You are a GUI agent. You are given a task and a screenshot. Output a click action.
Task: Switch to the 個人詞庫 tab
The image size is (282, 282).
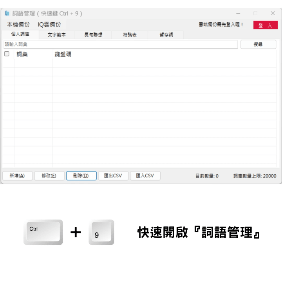[20, 34]
